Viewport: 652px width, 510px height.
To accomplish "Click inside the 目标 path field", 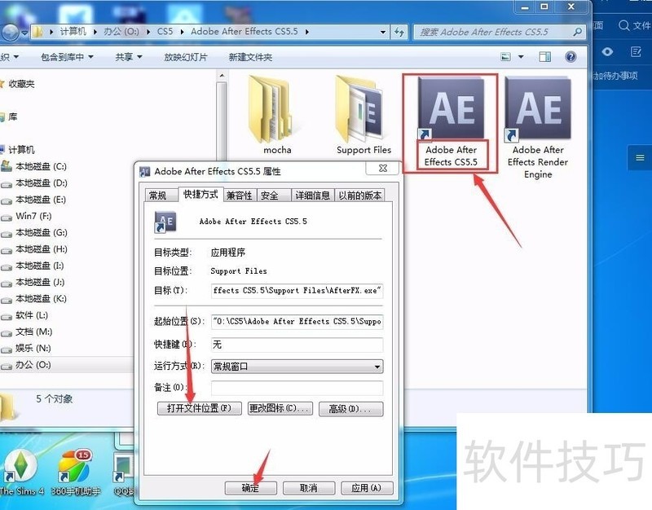I will click(297, 291).
